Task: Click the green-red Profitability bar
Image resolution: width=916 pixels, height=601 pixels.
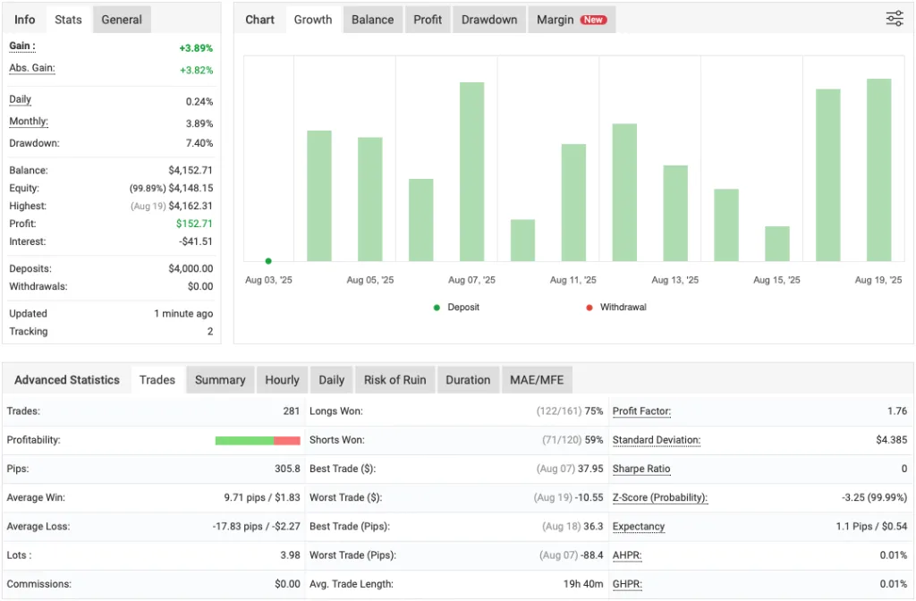Action: pos(258,440)
